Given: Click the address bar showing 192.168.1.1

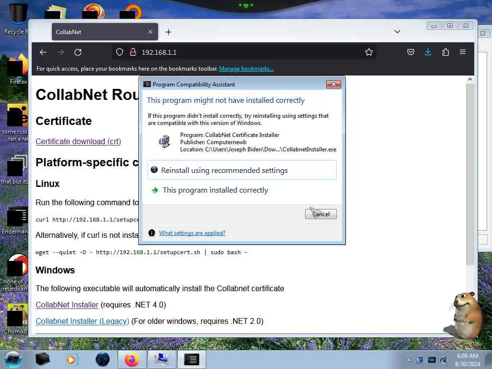Looking at the screenshot, I should (245, 52).
